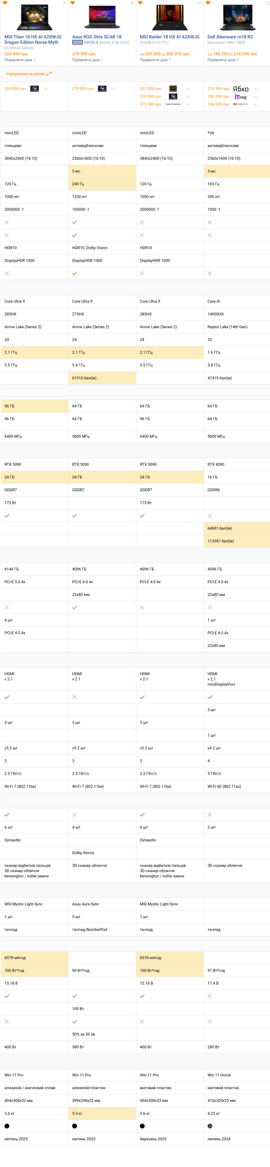The width and height of the screenshot is (270, 1167).
Task: Click 'Порівняти ціни 9' under Dell Alienware
Action: (223, 60)
